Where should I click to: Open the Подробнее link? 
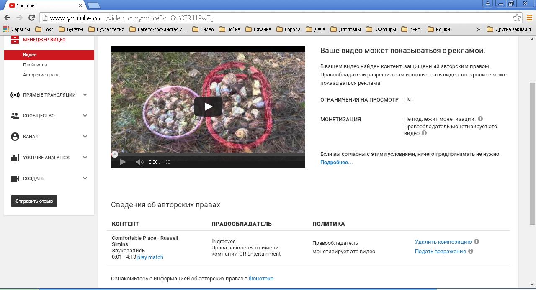pyautogui.click(x=337, y=162)
